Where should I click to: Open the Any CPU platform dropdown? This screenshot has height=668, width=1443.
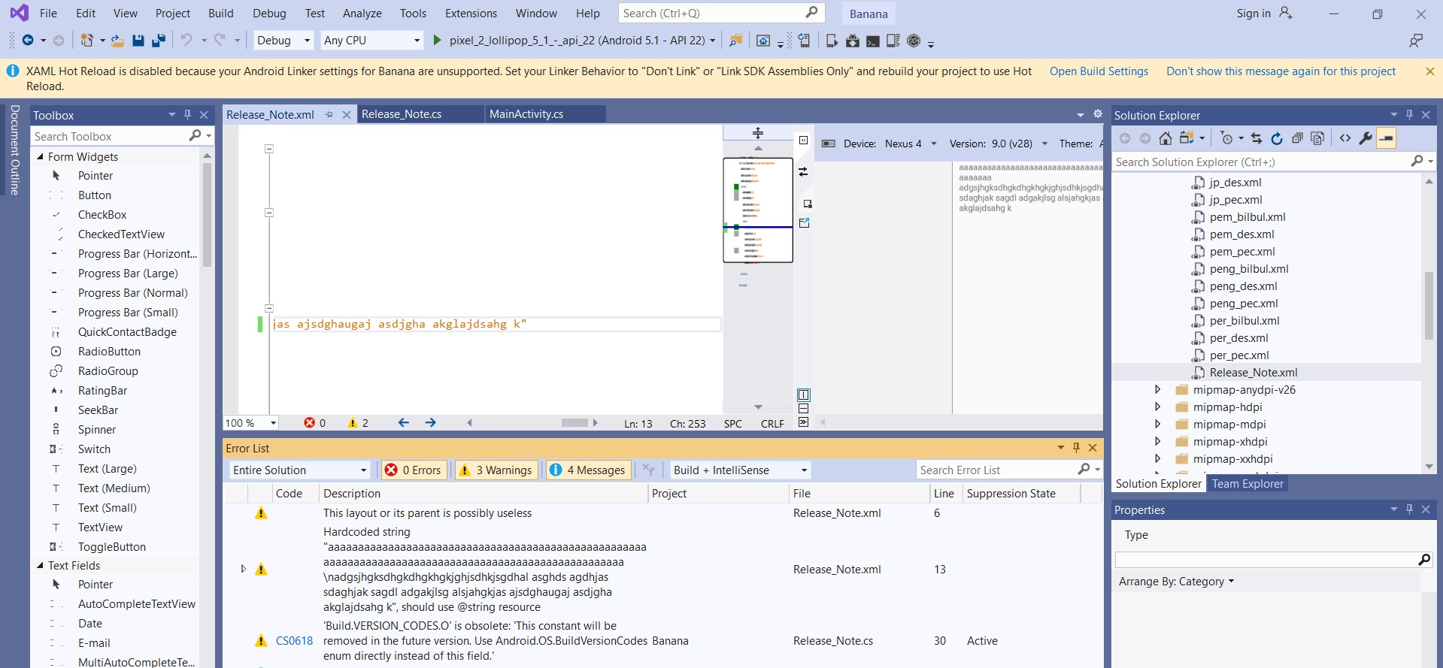371,41
